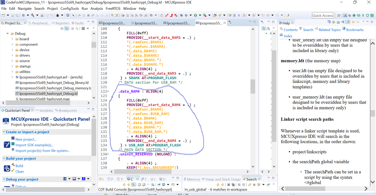
Task: Expand the board folder
Action: tap(12, 39)
